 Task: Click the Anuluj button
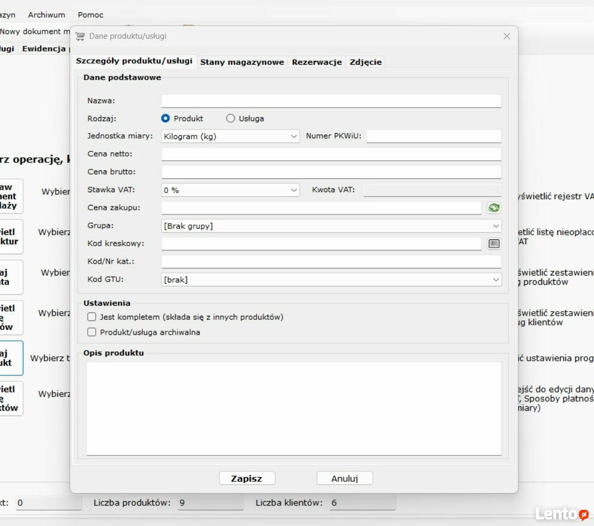click(345, 478)
